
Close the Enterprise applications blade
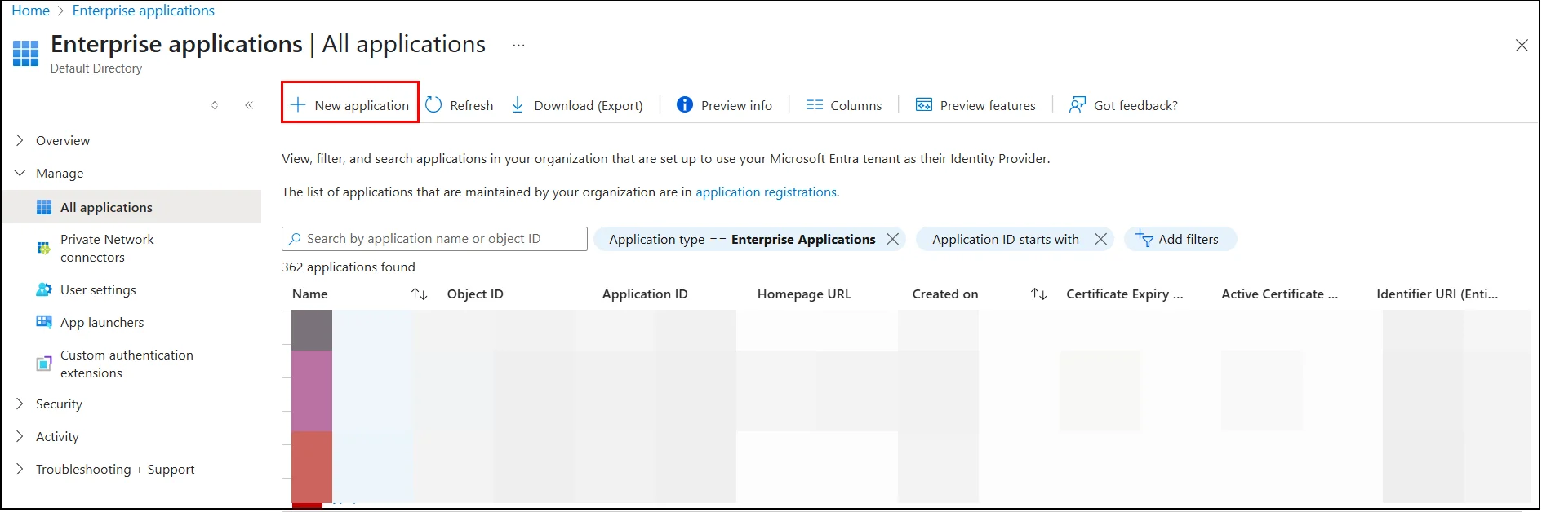tap(1522, 46)
